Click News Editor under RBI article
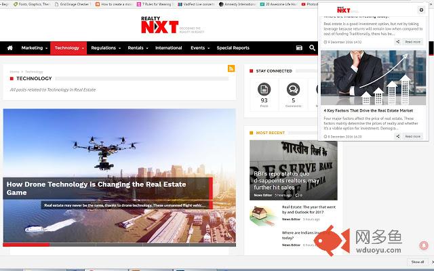Screen dimensions: 434x271 (x=263, y=195)
